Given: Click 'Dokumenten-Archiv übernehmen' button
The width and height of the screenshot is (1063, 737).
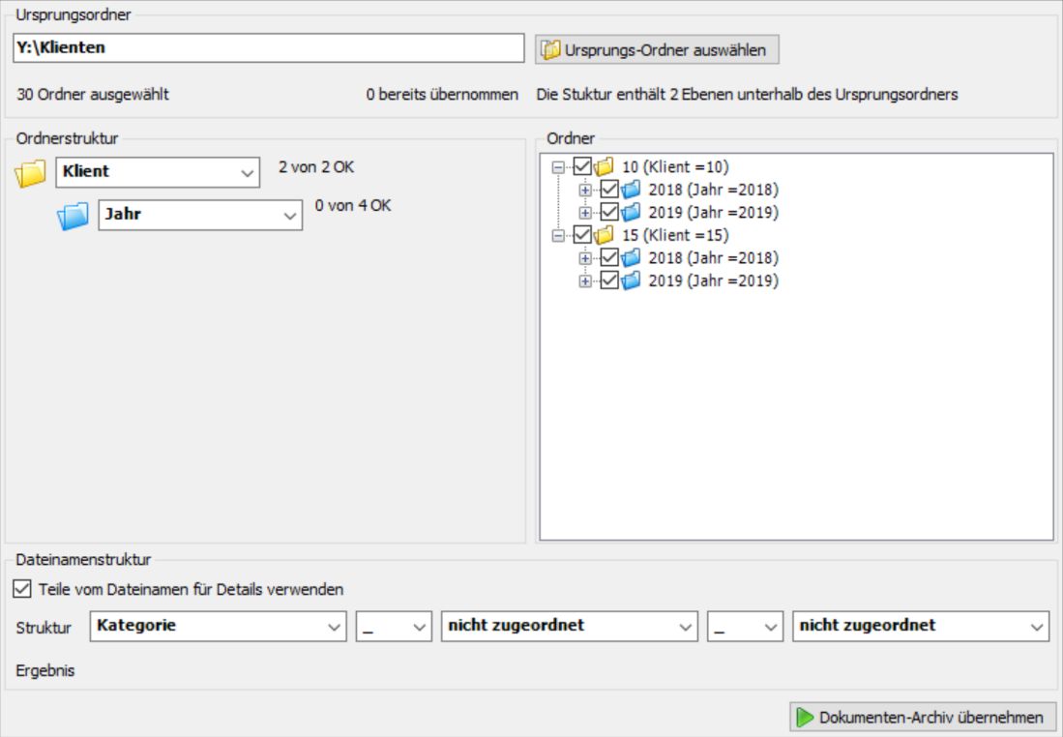Looking at the screenshot, I should click(920, 718).
